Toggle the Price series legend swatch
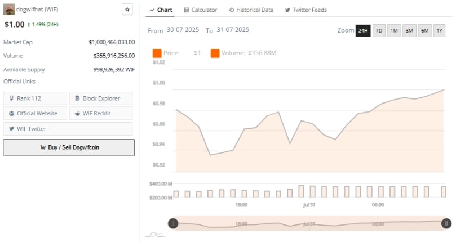This screenshot has width=465, height=243. pyautogui.click(x=157, y=53)
